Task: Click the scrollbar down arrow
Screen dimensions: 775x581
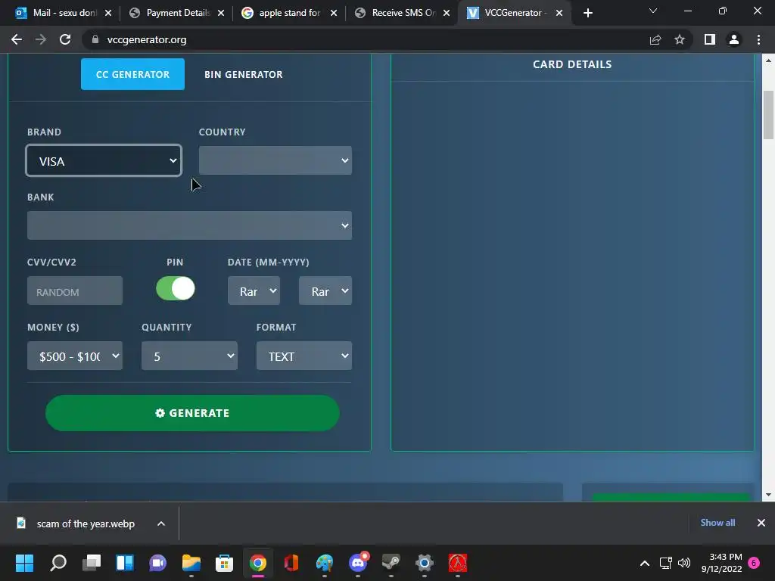Action: tap(768, 495)
